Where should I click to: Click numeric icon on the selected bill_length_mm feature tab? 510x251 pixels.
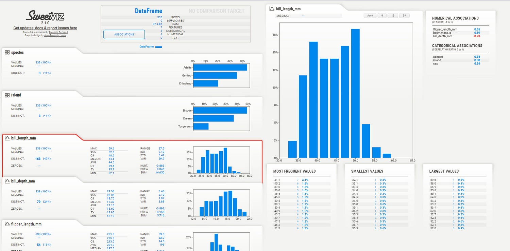pyautogui.click(x=7, y=138)
